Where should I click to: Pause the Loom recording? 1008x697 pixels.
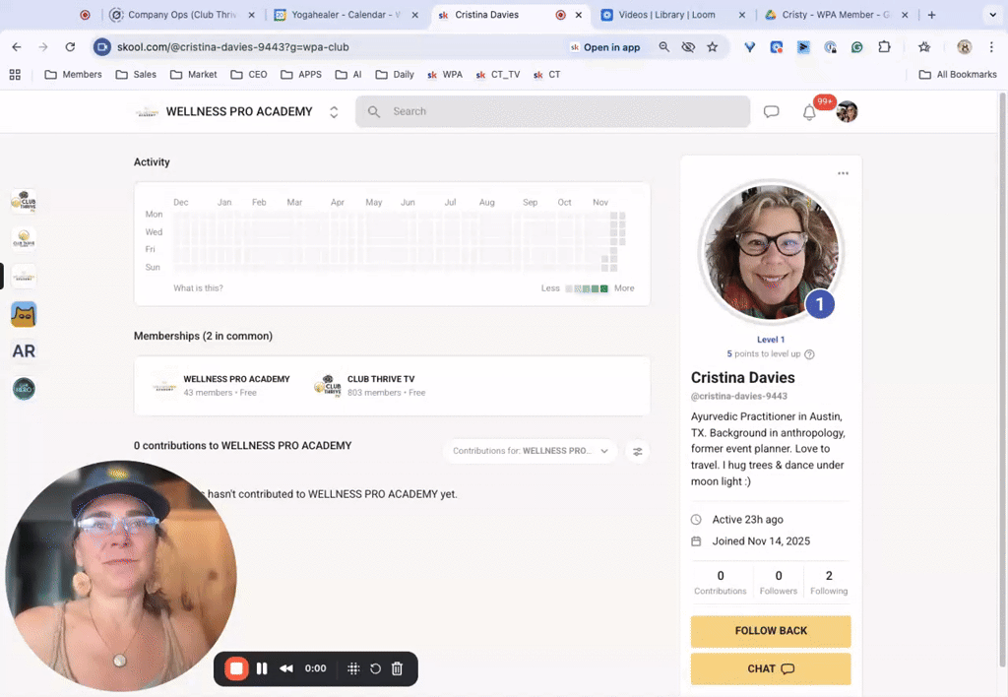point(262,668)
